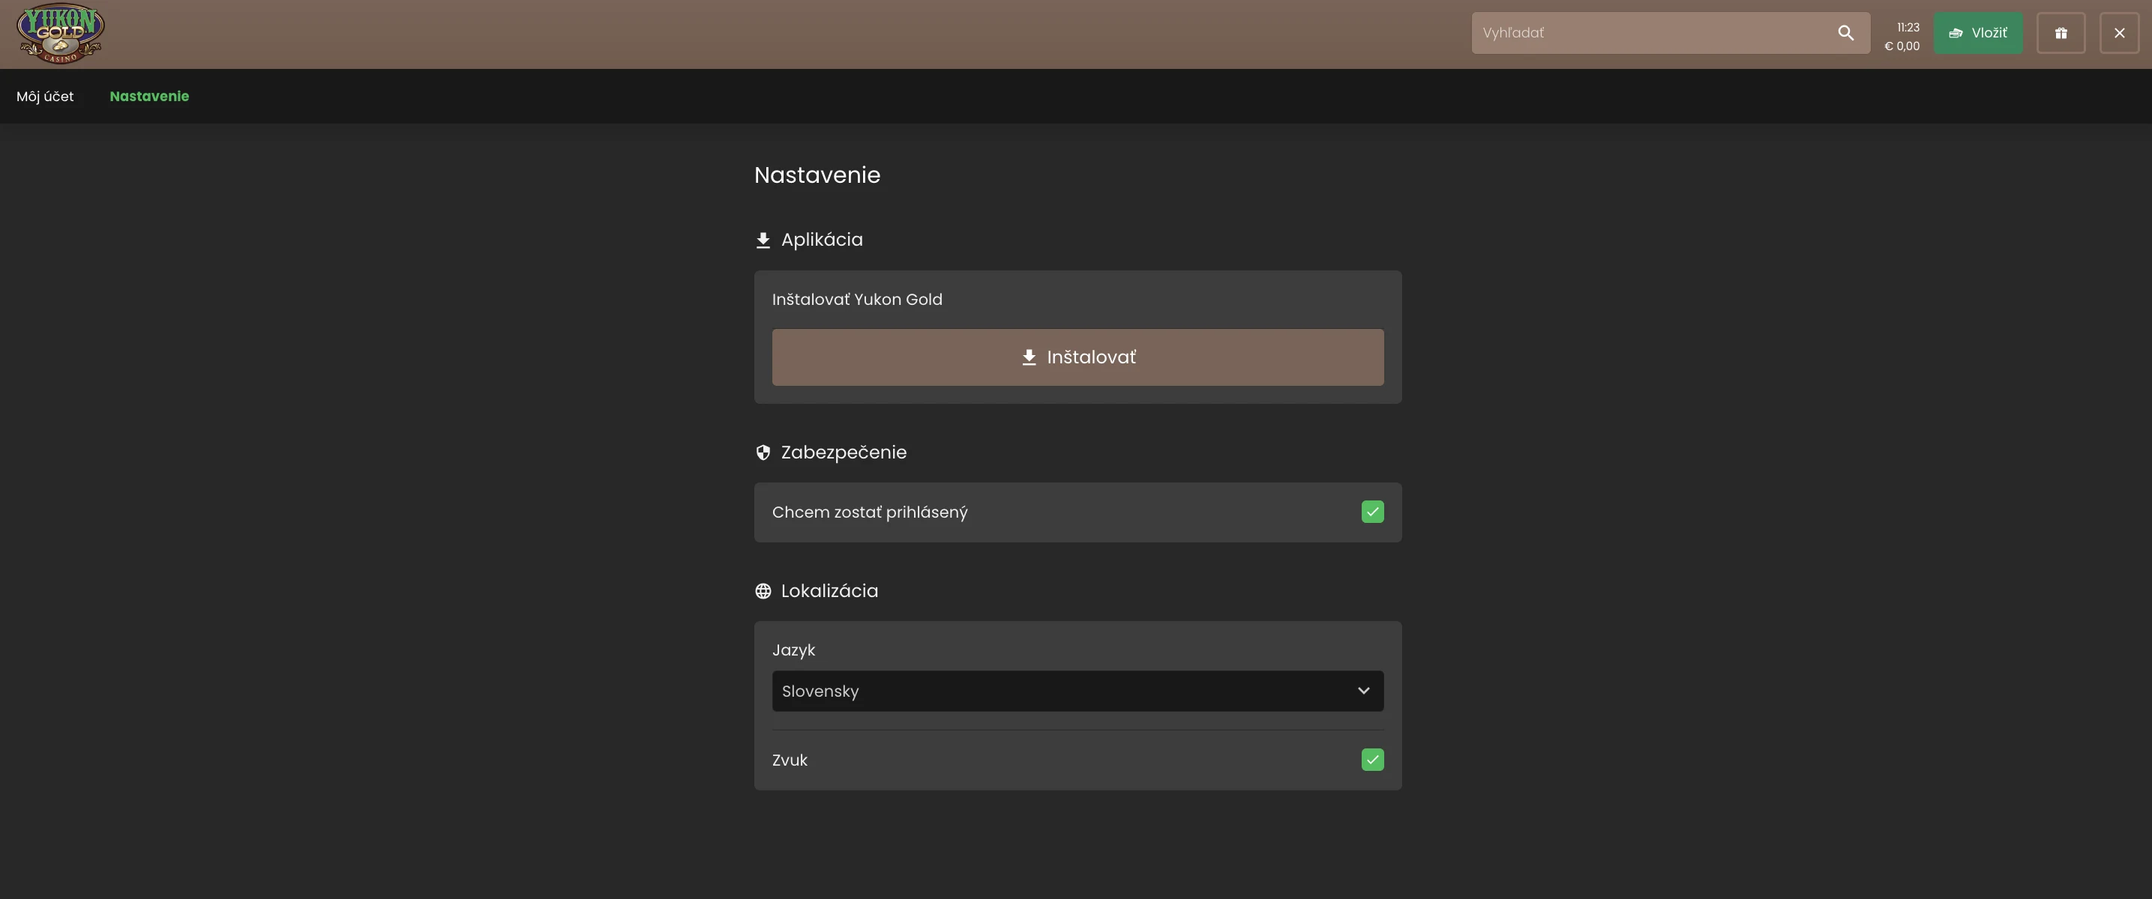Click the Yukon Gold Casino logo

coord(60,34)
